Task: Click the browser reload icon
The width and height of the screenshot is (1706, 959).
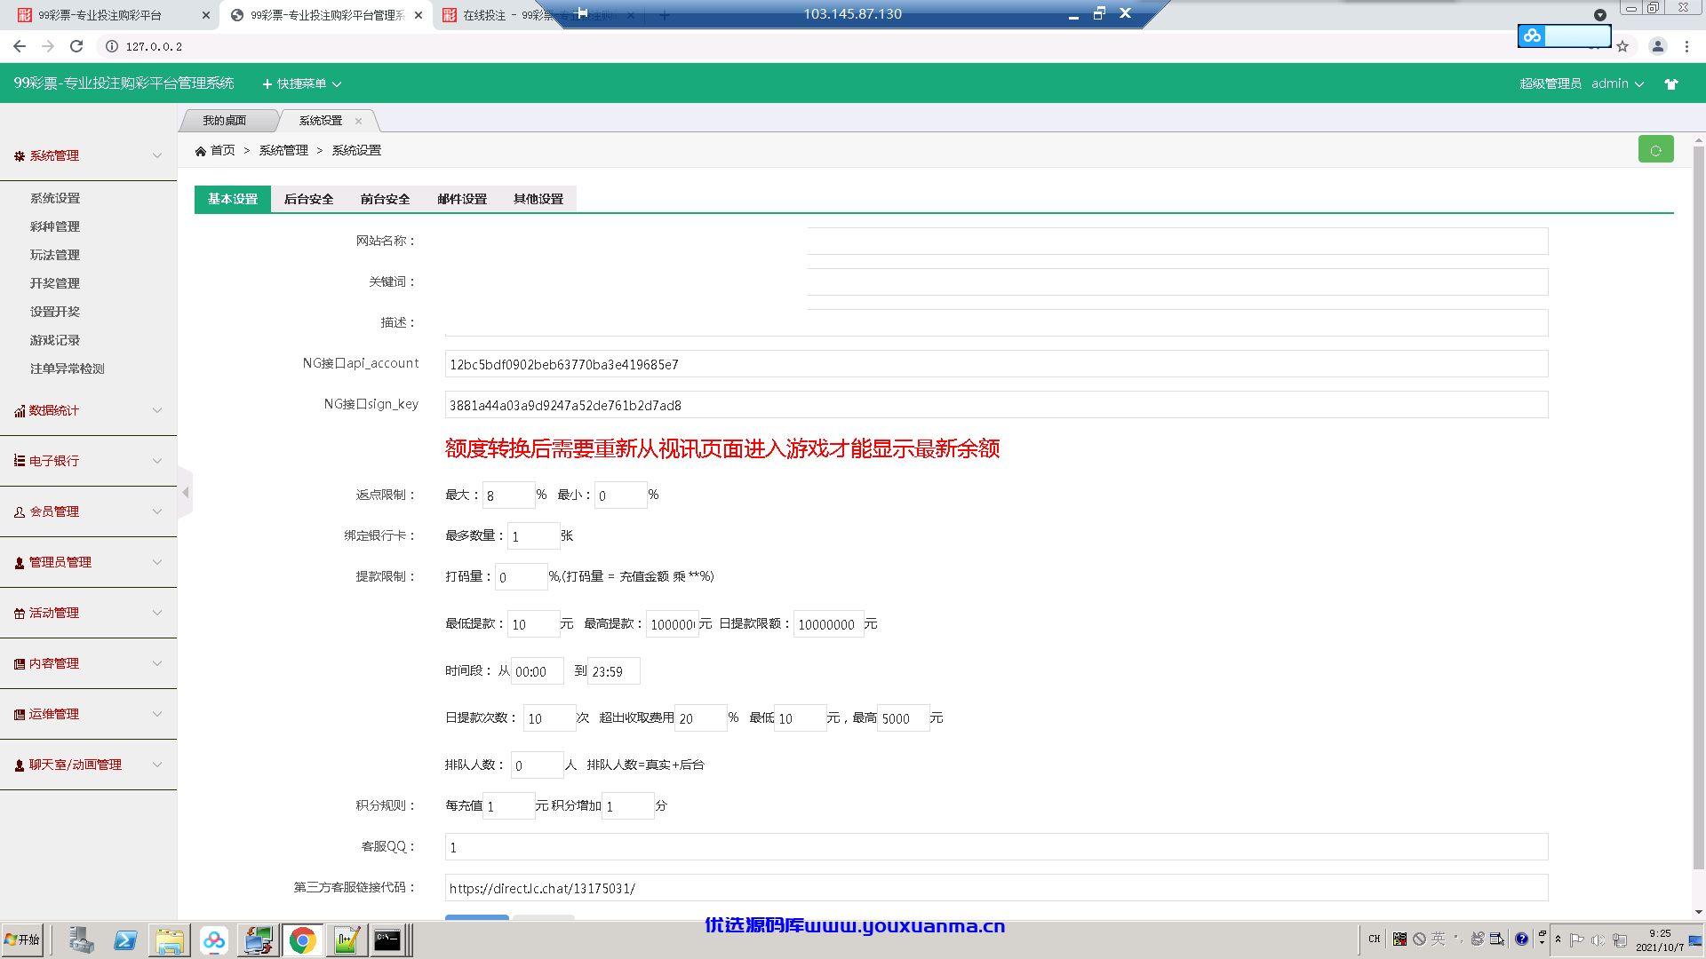Action: (76, 46)
